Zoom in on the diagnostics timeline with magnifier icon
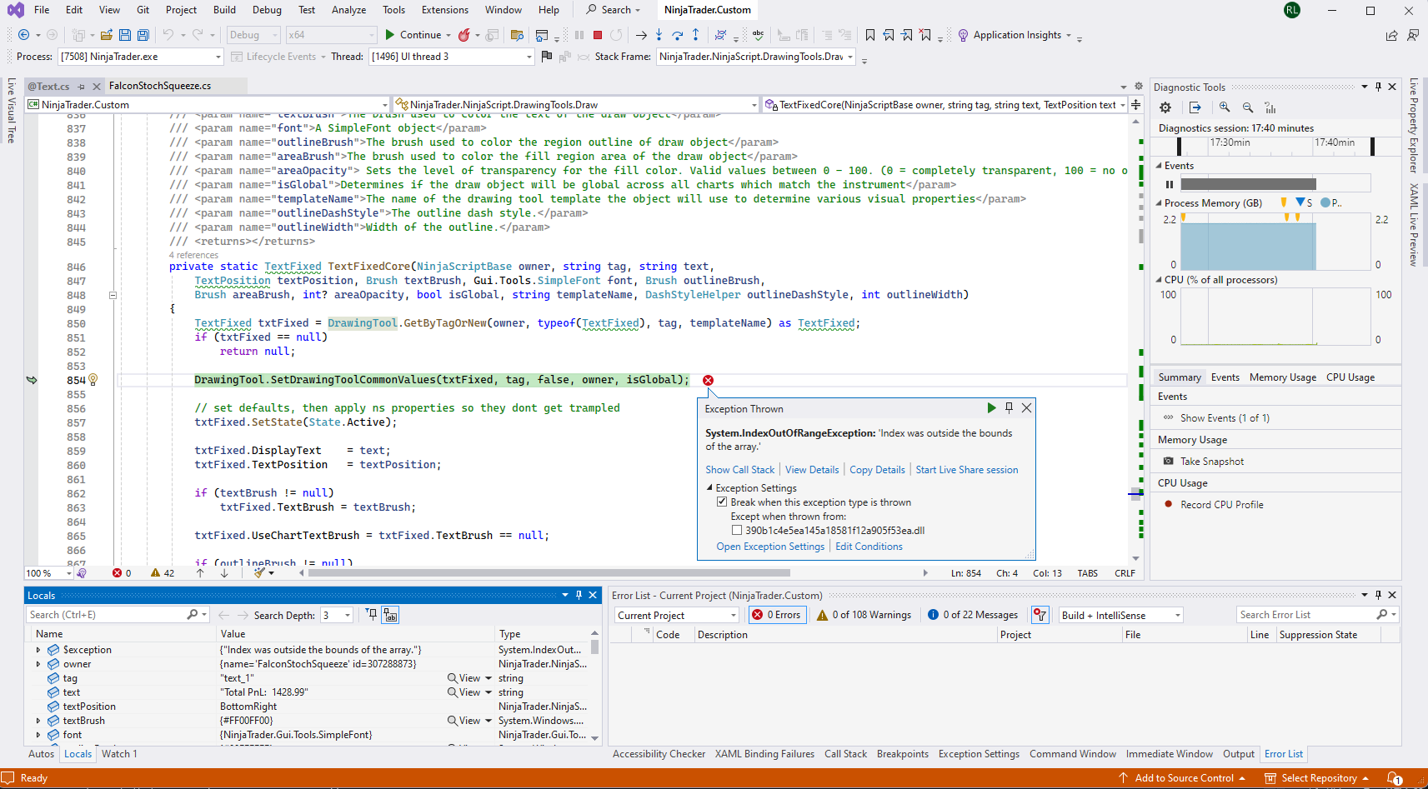The image size is (1428, 789). [x=1224, y=107]
